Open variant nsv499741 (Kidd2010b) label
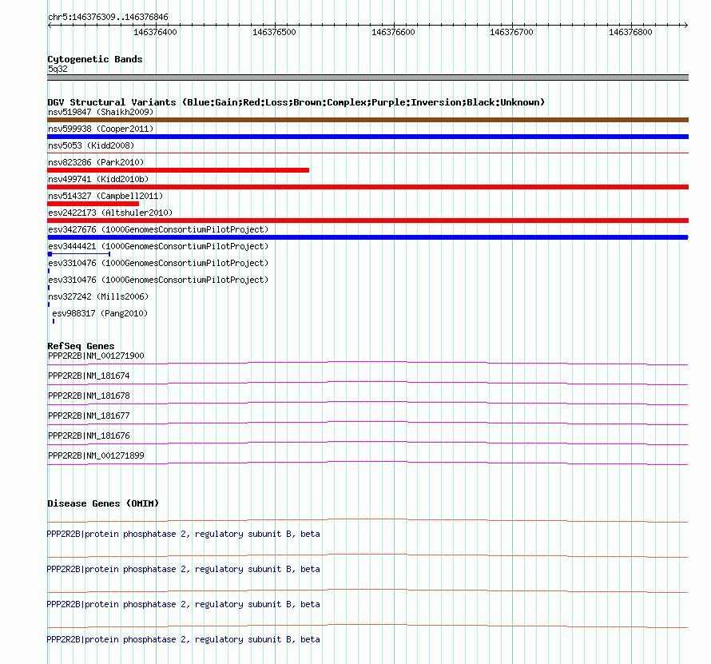 pos(98,179)
